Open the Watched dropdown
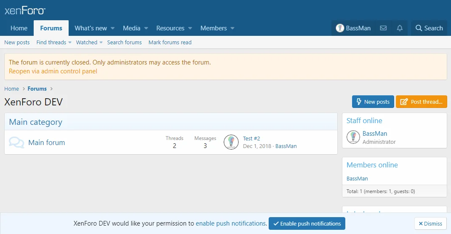 89,42
